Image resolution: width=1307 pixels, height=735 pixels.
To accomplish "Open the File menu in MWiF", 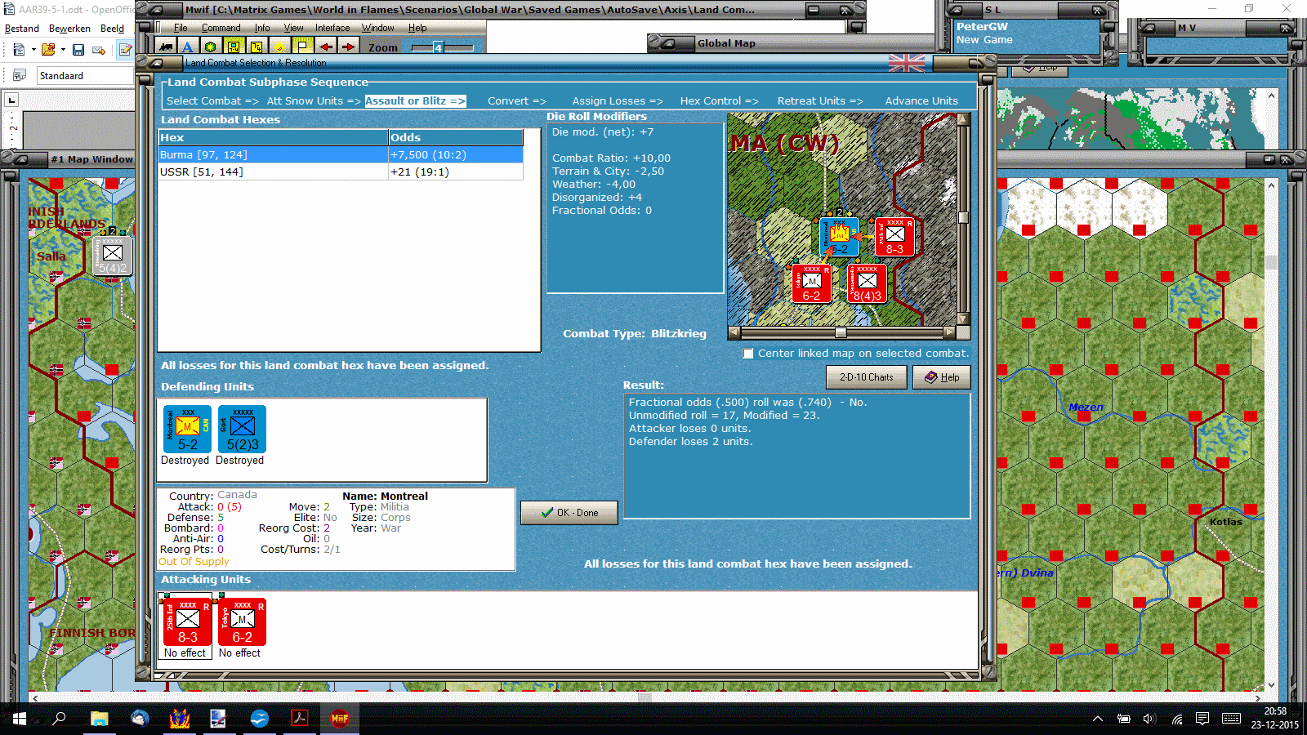I will 181,28.
